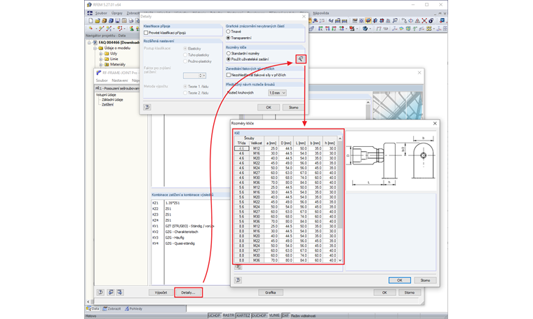Open Soubor menu in RF-FRAME-JOINT Pro window
This screenshot has height=319, width=533.
102,80
